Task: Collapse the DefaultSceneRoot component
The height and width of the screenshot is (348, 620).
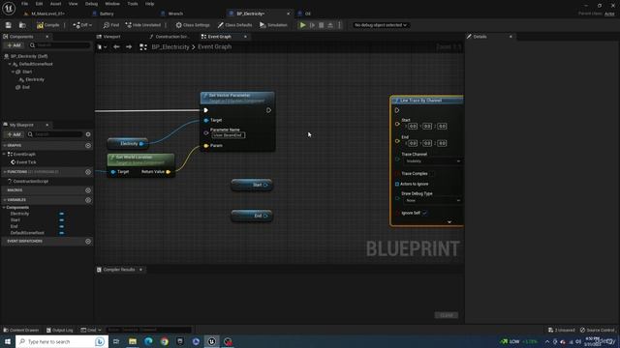Action: coord(11,64)
